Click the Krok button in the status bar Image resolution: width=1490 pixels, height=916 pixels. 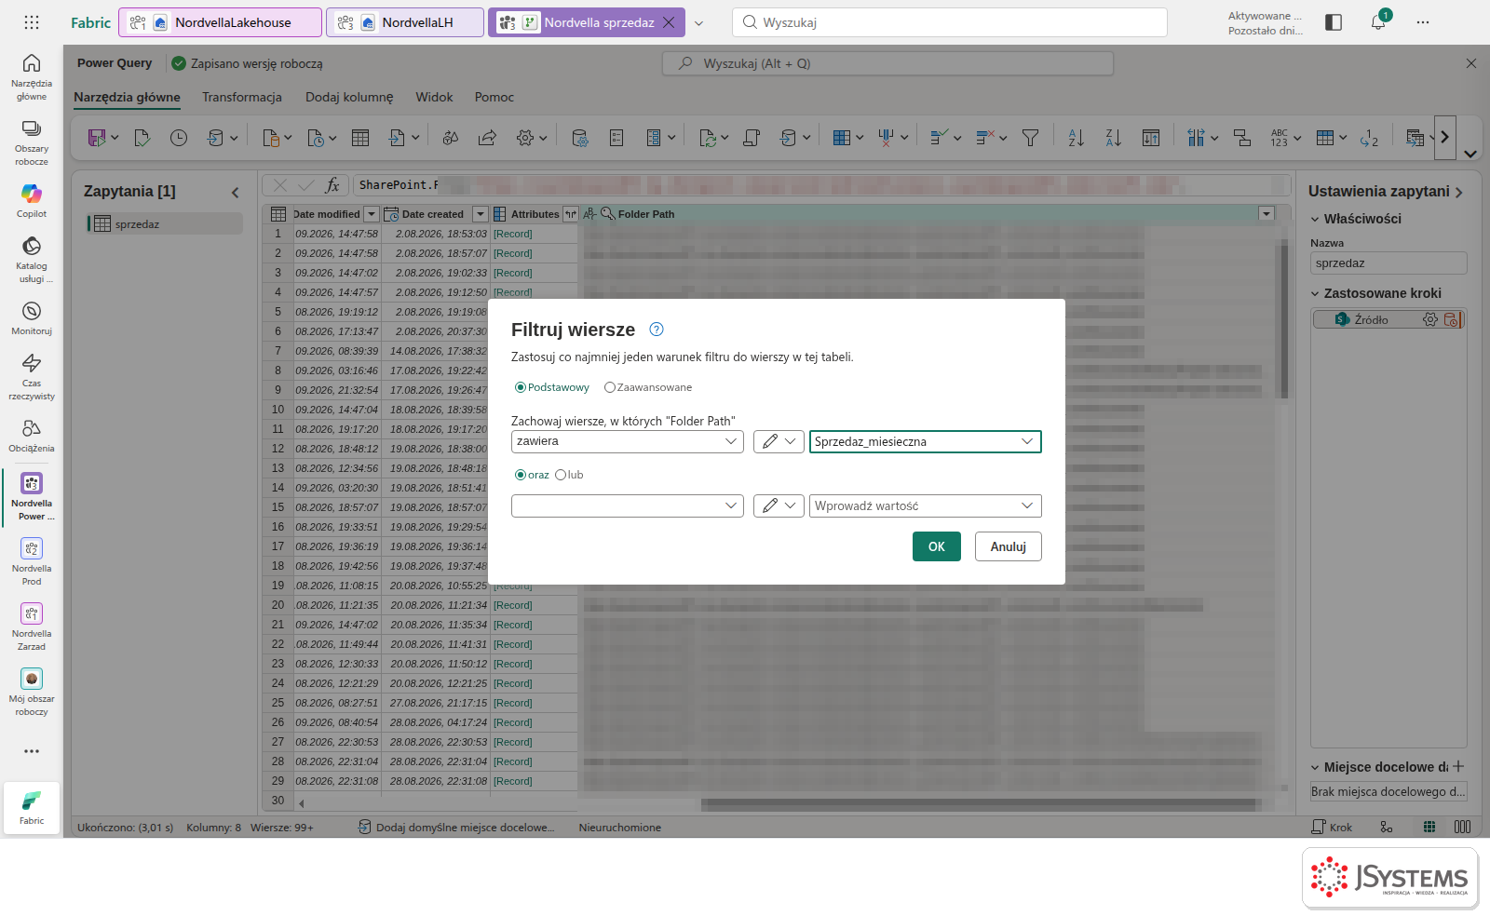click(x=1332, y=827)
